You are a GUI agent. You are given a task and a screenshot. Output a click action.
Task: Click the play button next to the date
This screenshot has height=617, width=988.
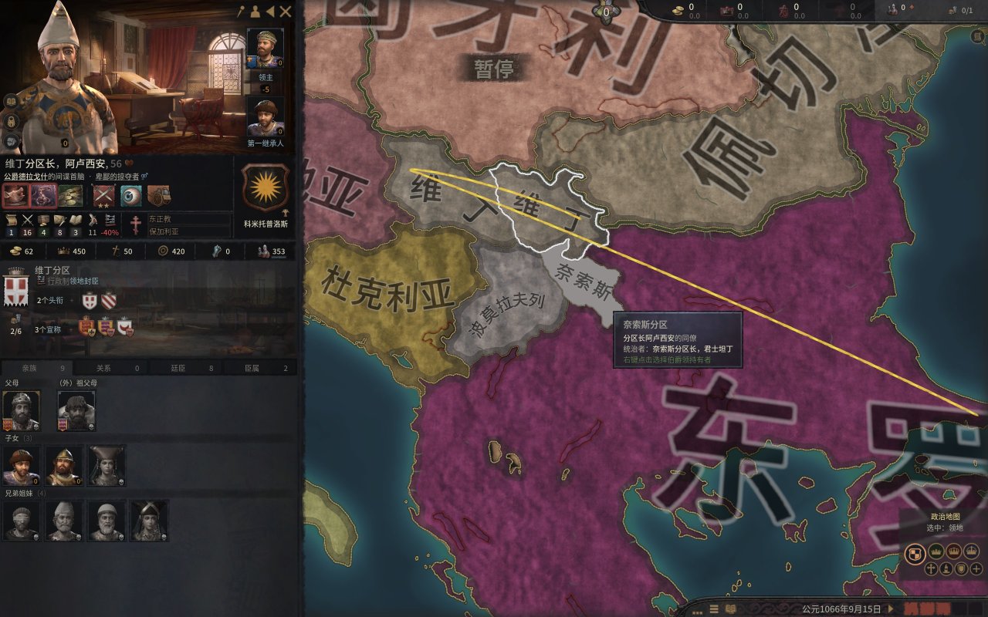coord(892,609)
